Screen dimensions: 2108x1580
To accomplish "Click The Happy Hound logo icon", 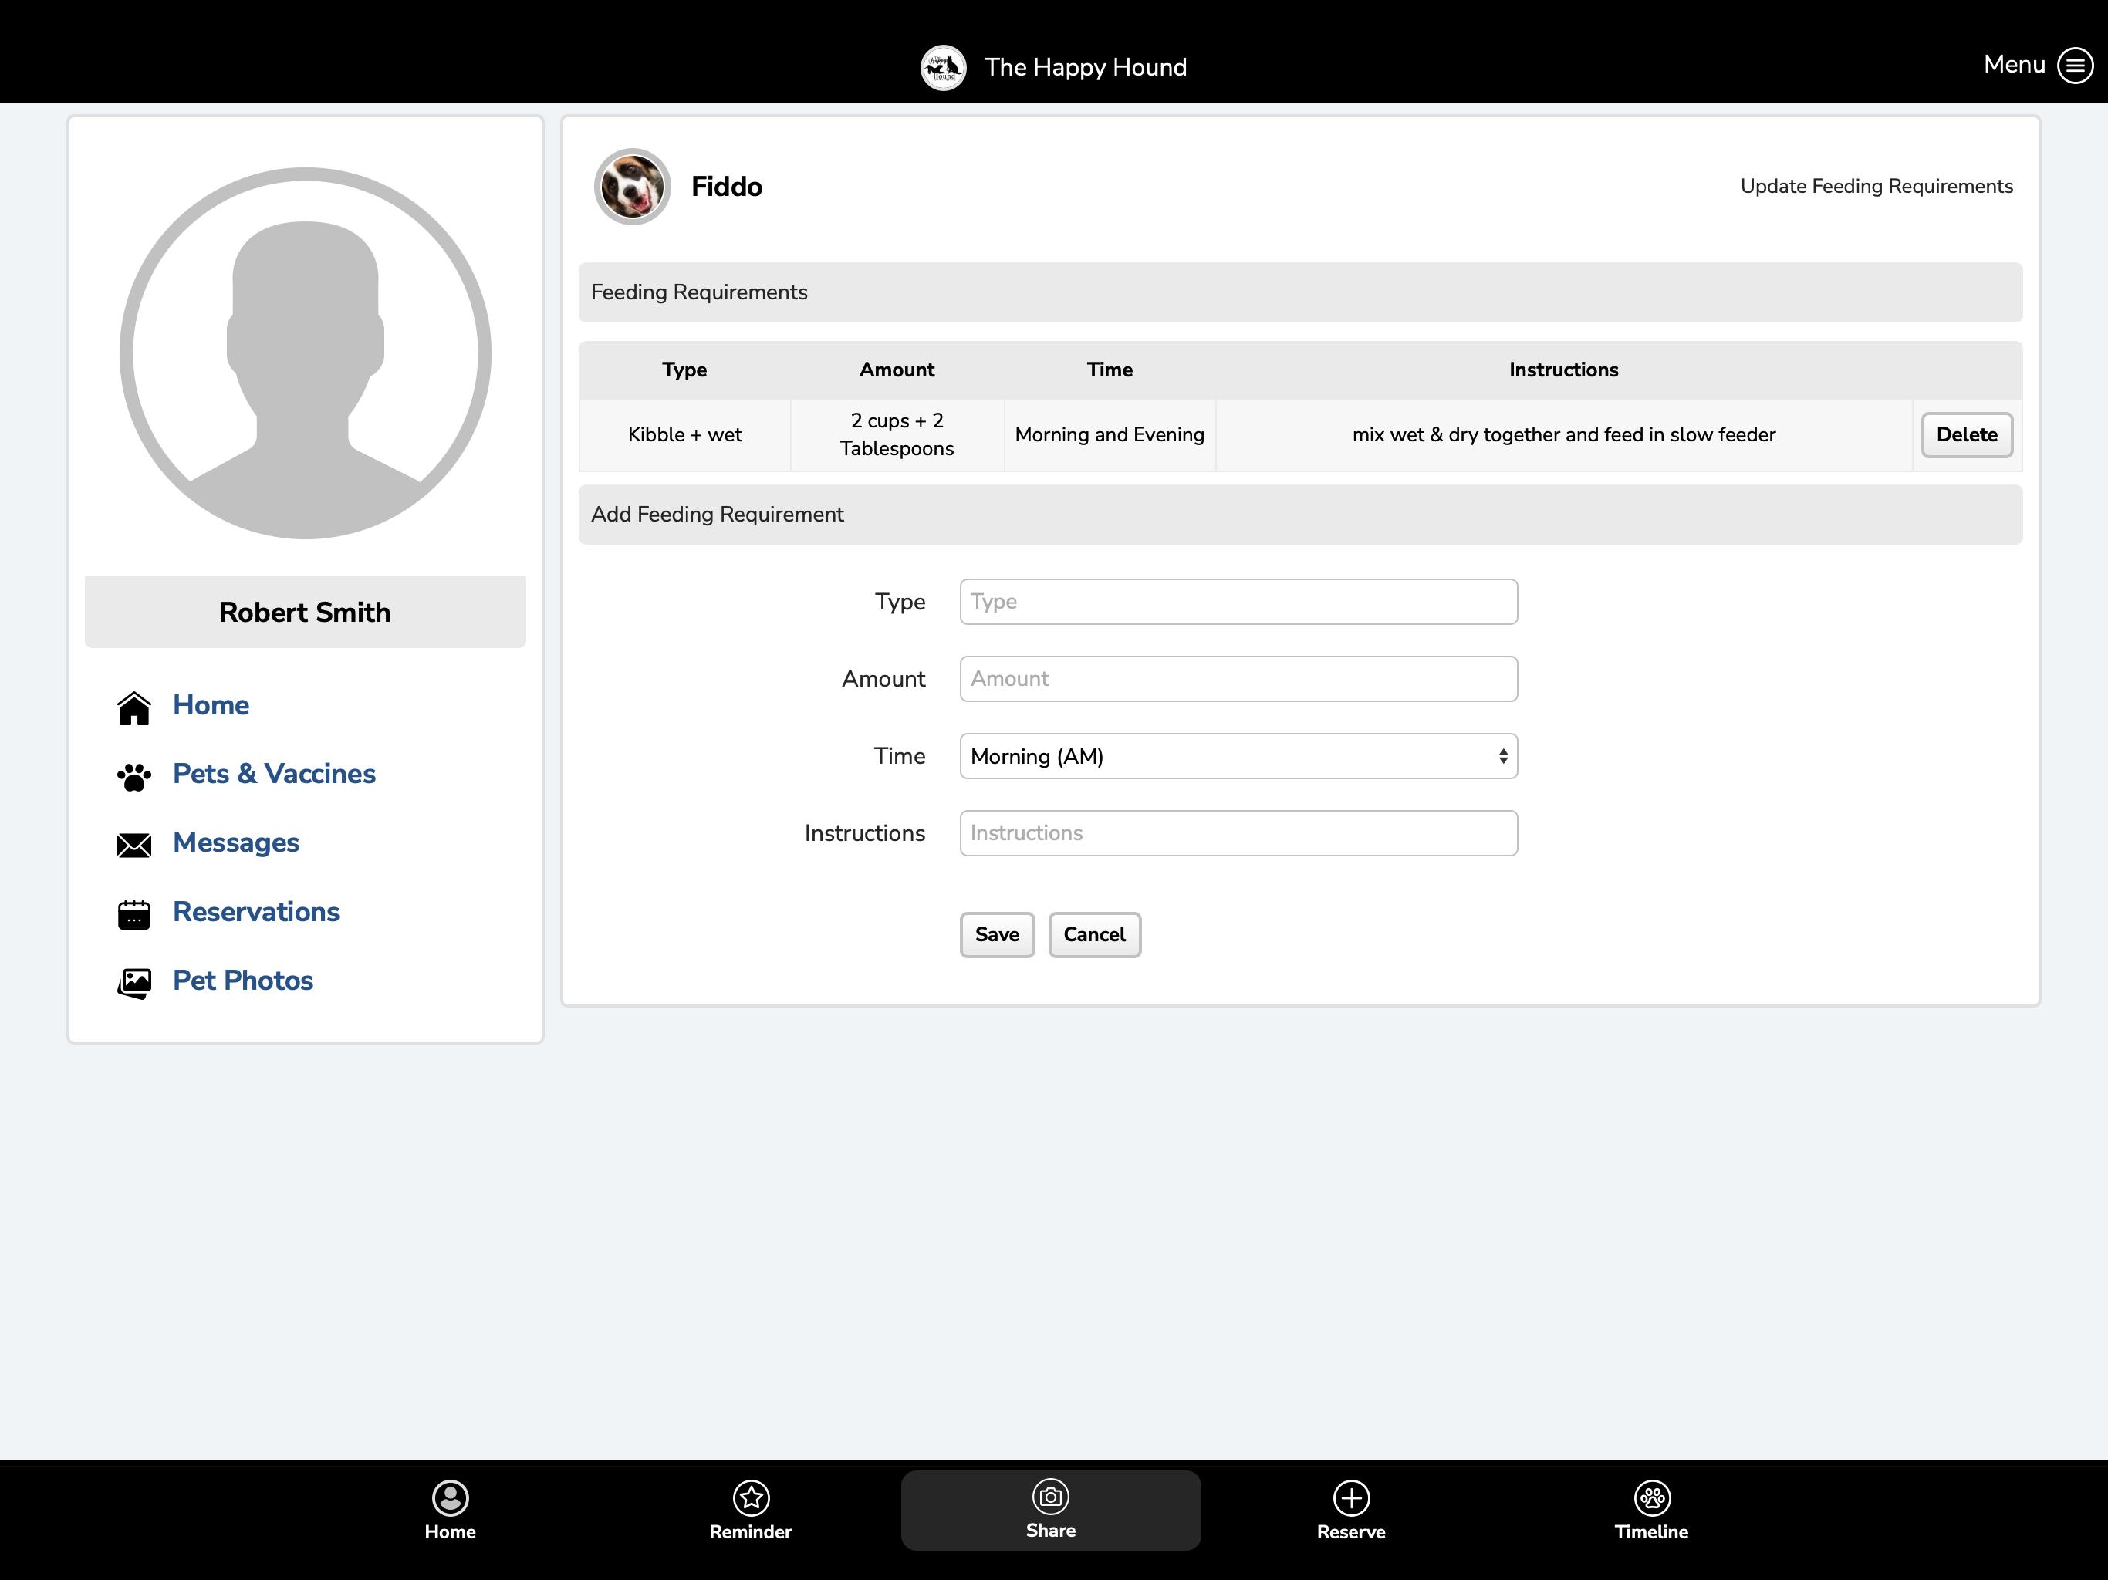I will (944, 68).
